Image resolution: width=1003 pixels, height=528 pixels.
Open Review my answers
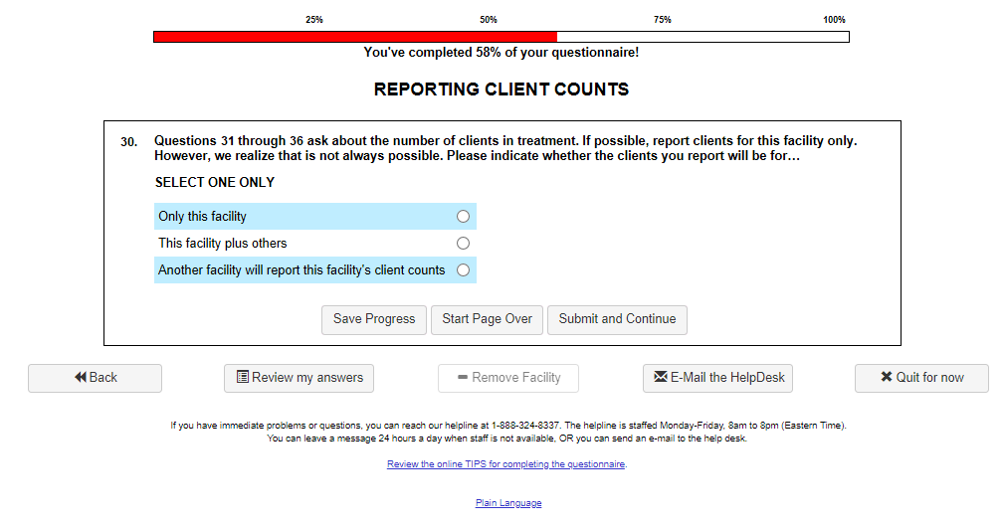[299, 379]
